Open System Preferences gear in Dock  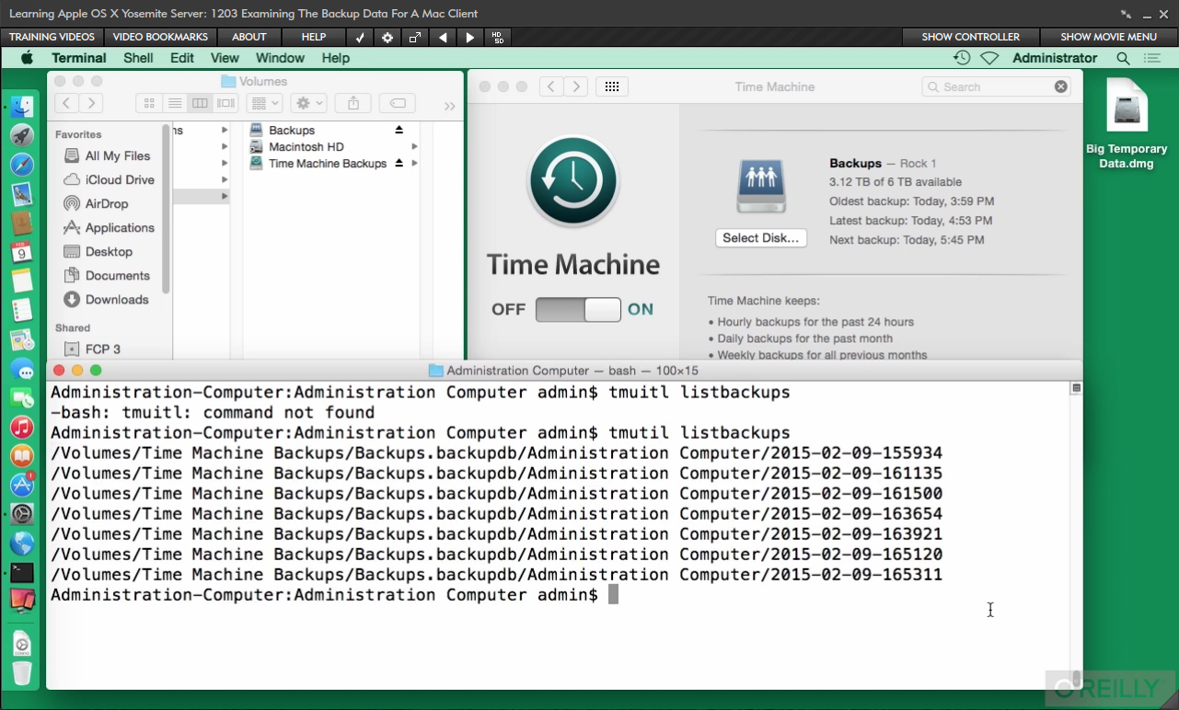click(22, 514)
